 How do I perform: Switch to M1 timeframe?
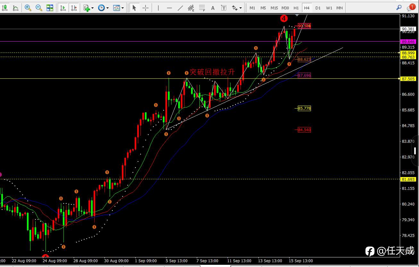(252, 8)
